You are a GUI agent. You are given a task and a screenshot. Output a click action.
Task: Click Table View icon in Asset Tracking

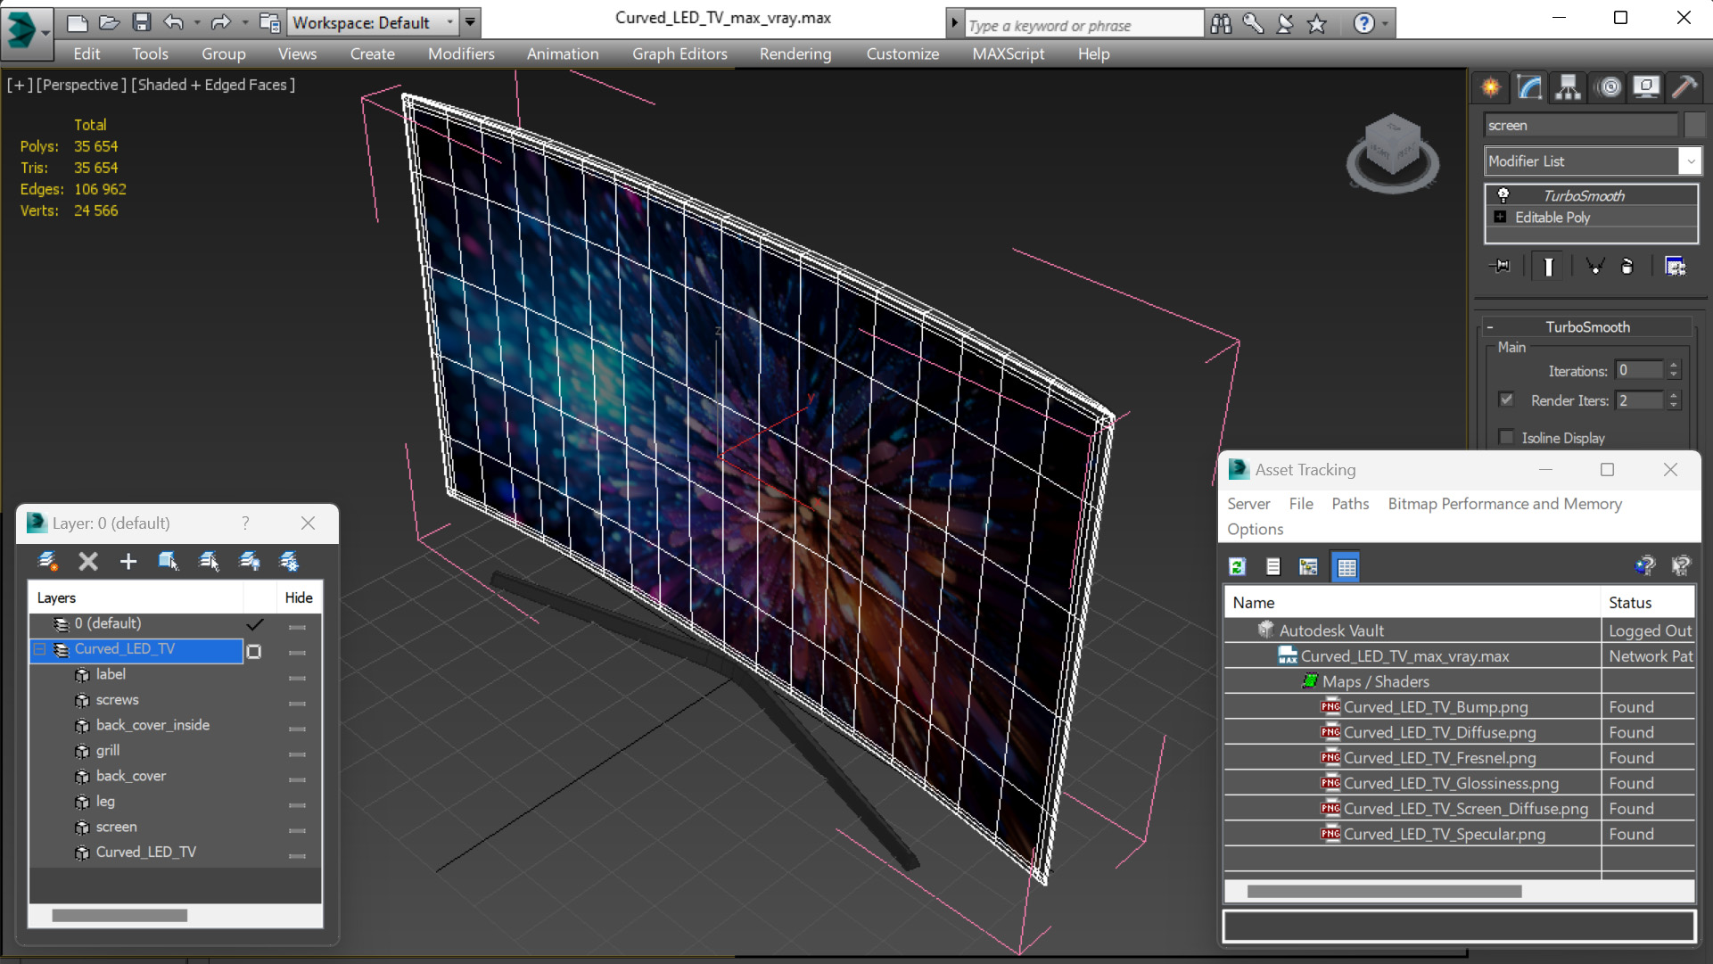(1347, 566)
